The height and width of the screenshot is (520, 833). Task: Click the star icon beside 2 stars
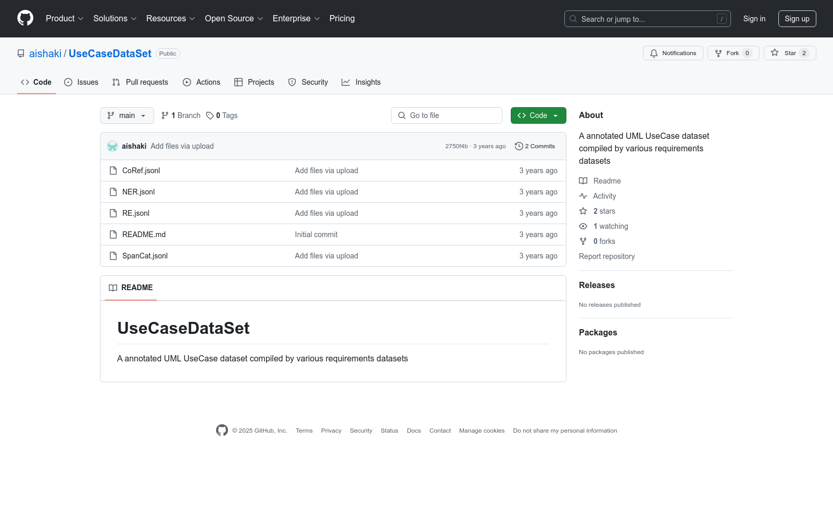(x=583, y=211)
